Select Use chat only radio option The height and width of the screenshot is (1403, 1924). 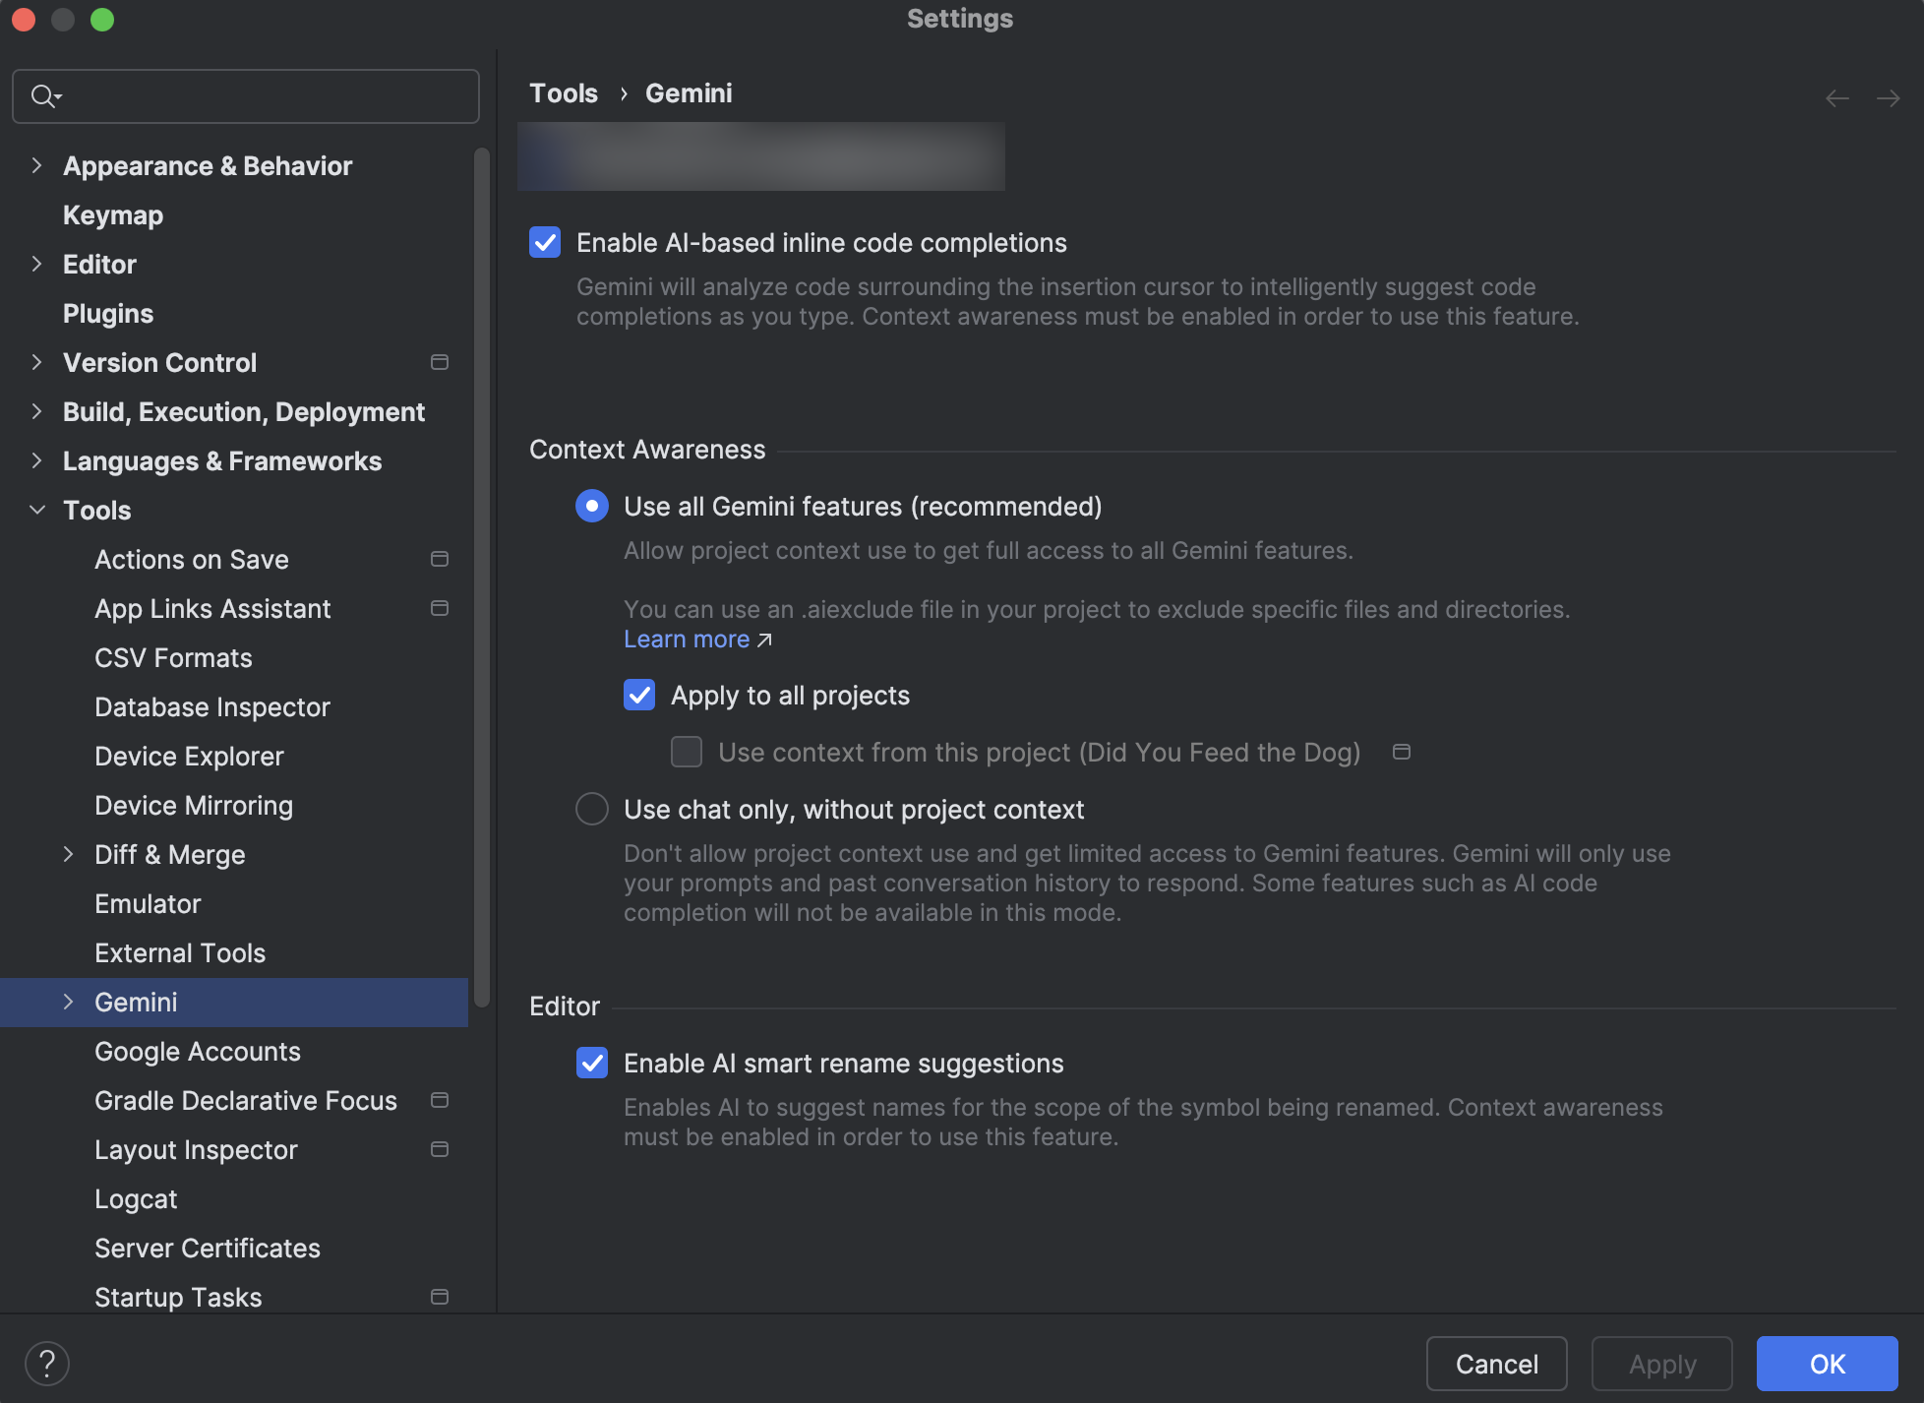click(592, 810)
